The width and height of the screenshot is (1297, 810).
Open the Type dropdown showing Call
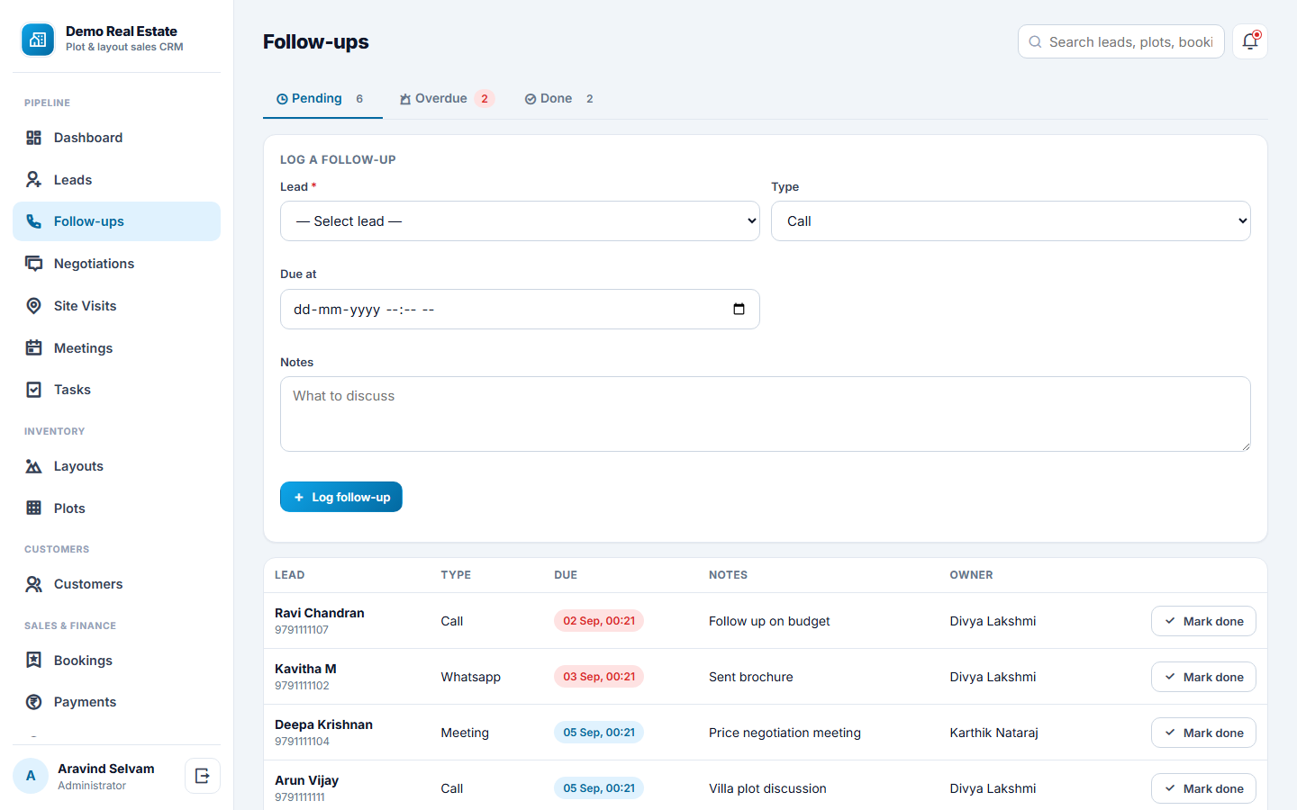coord(1011,221)
